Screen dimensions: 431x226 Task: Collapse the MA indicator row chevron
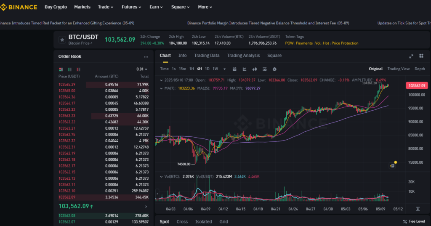coord(161,88)
